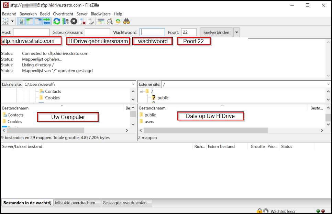
Task: Toggle remote directory tree display
Action: point(38,21)
